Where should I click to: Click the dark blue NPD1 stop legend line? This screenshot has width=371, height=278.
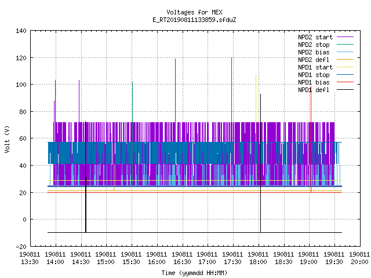pyautogui.click(x=345, y=75)
